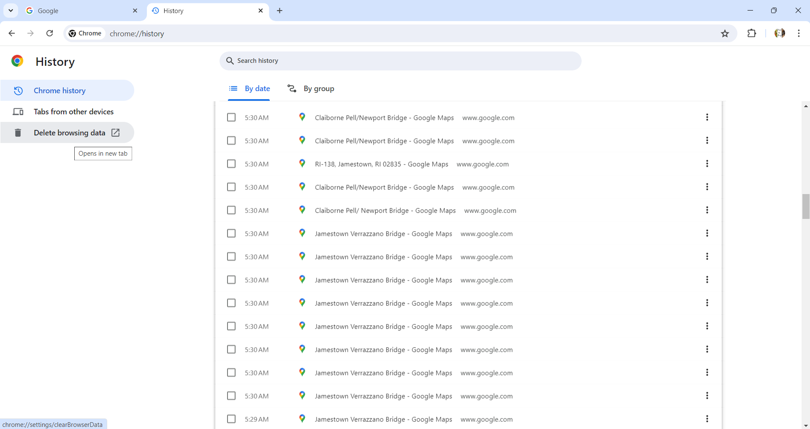Screen dimensions: 810x429
Task: Click the Maps favicon on the 5:29 AM row
Action: (x=302, y=418)
